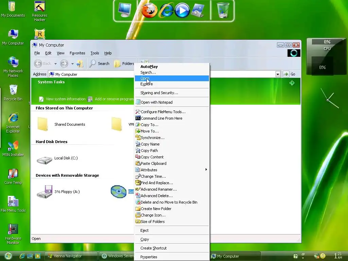This screenshot has height=261, width=348.
Task: Select Sharing and Security... menu entry
Action: (172, 93)
